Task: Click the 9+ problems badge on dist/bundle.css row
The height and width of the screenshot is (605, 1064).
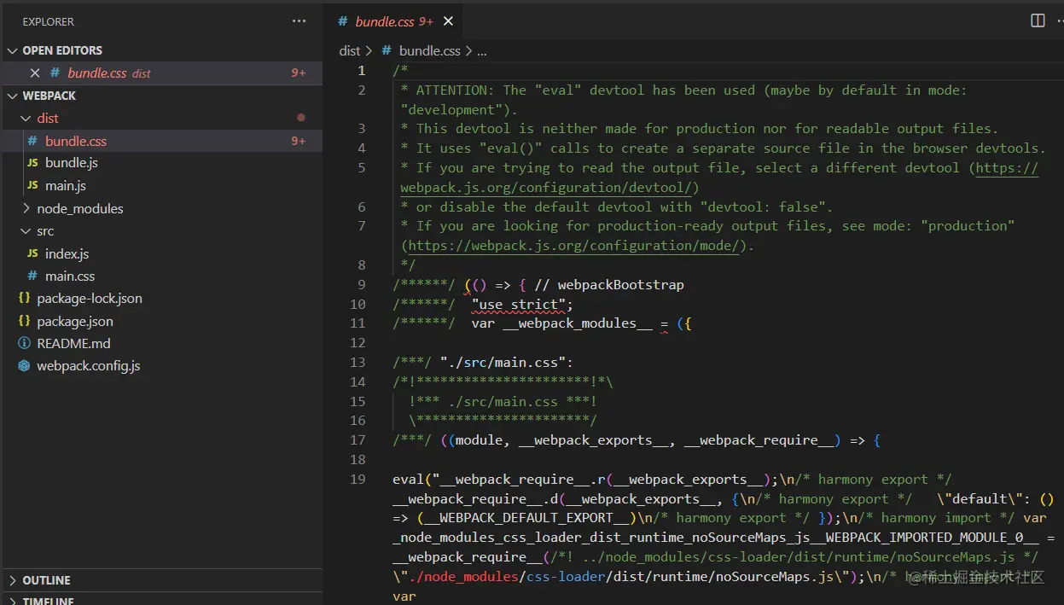Action: pos(298,141)
